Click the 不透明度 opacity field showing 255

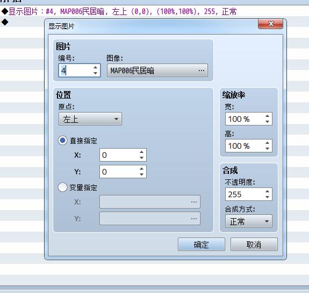pyautogui.click(x=249, y=194)
